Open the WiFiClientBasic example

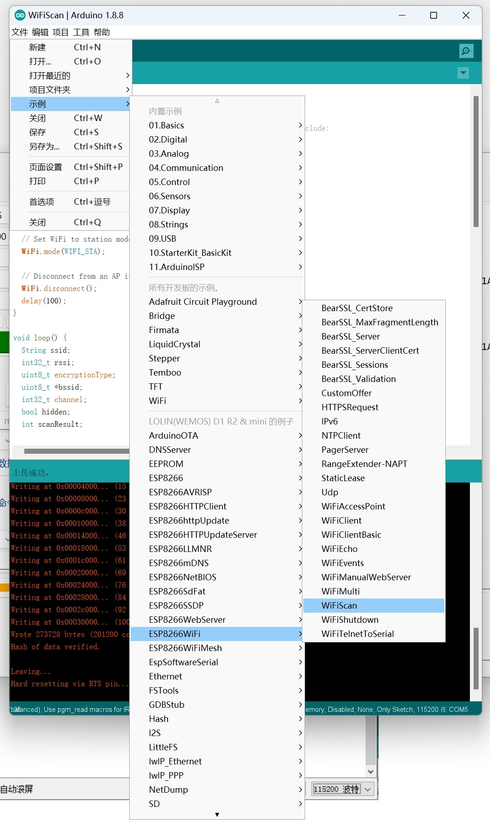(374, 535)
